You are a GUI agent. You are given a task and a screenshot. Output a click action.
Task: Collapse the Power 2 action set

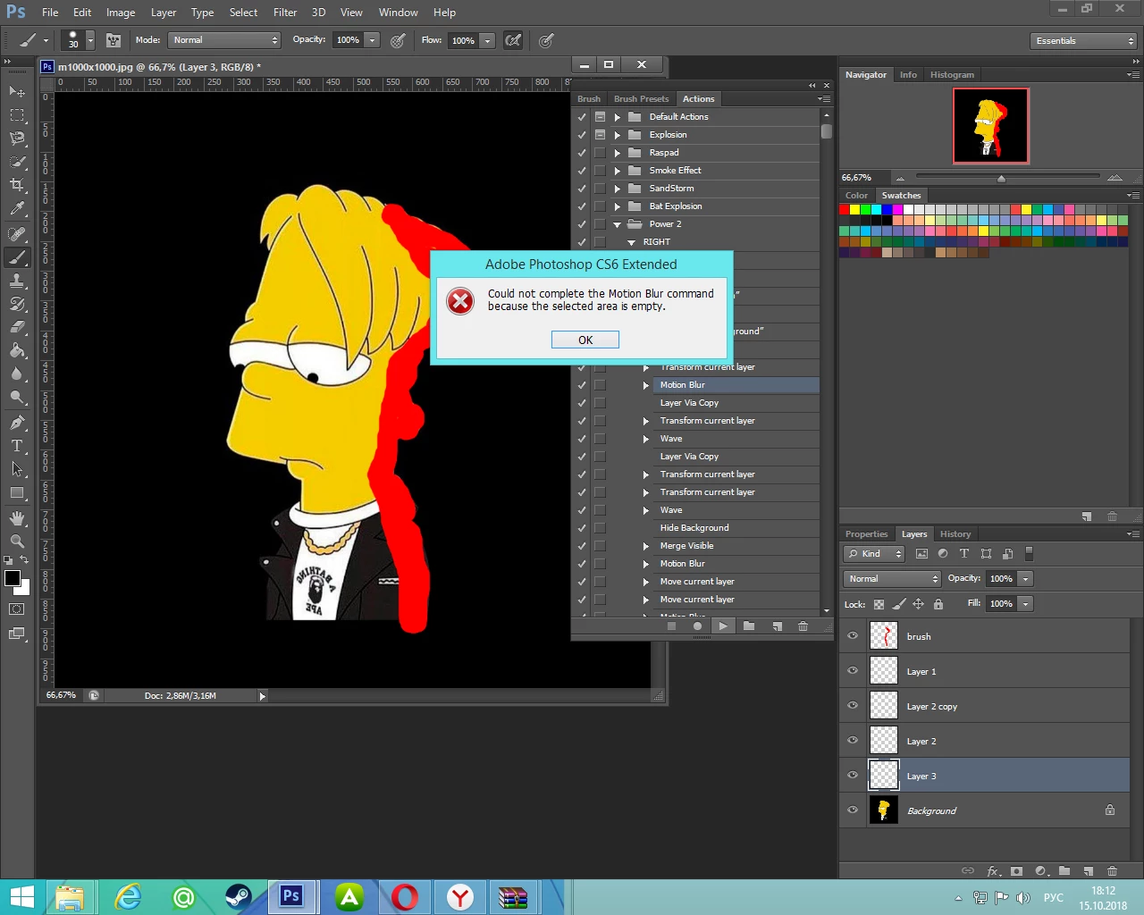pyautogui.click(x=617, y=224)
